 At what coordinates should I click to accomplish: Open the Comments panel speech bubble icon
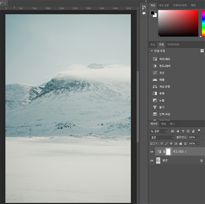click(x=144, y=14)
